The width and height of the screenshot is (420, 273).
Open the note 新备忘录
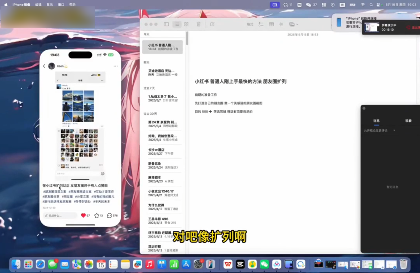163,165
